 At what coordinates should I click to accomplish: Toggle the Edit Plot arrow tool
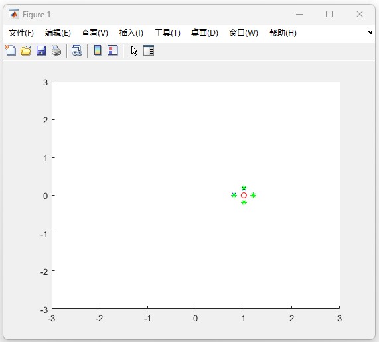pyautogui.click(x=134, y=51)
